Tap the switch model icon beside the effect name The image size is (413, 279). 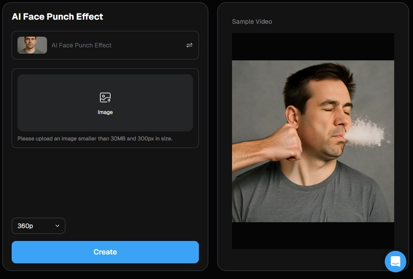[x=189, y=45]
